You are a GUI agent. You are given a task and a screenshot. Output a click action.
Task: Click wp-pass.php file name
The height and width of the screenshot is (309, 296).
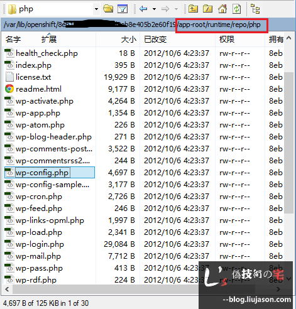click(x=39, y=268)
